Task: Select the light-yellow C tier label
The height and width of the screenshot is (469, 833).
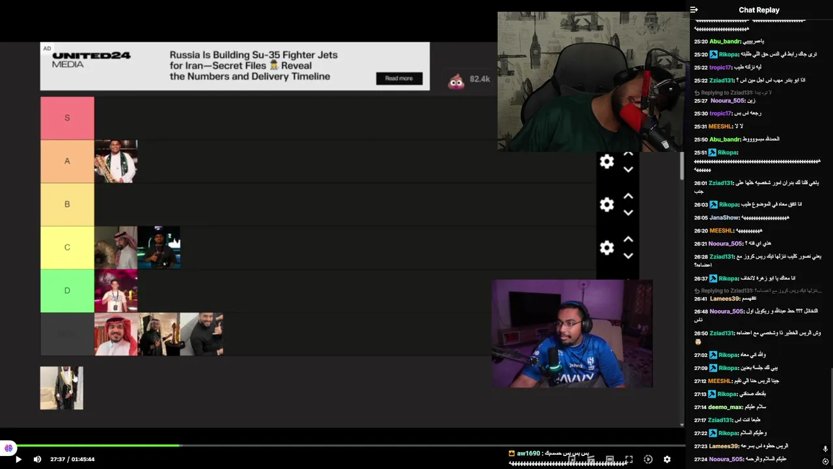Action: [x=67, y=248]
